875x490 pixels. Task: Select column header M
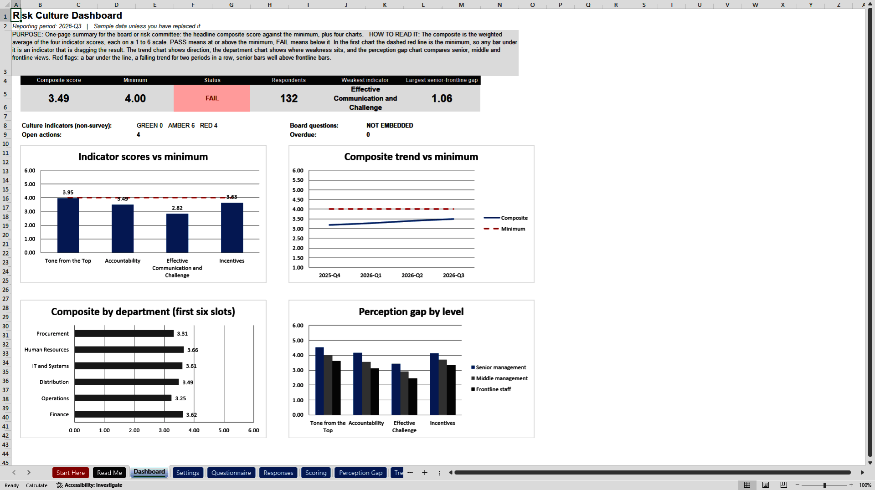point(461,5)
